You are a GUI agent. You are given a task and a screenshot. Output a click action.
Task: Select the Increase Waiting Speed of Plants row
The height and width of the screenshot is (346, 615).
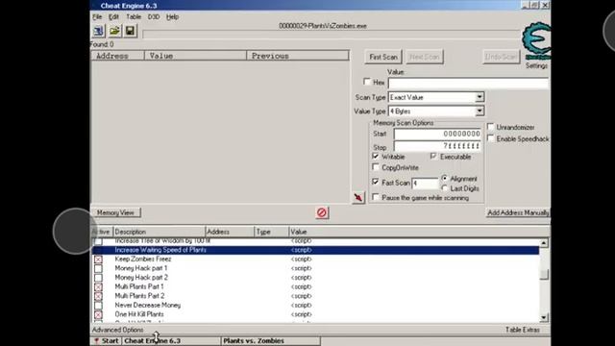click(315, 250)
